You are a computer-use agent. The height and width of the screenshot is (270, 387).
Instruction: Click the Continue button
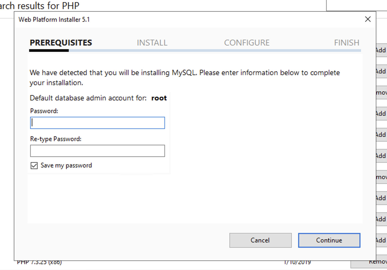pos(329,240)
